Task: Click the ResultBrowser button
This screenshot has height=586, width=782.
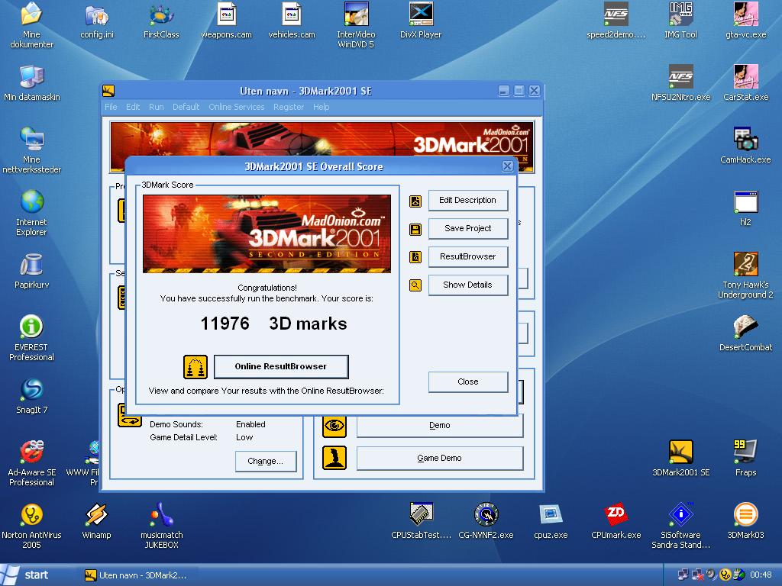Action: click(468, 256)
